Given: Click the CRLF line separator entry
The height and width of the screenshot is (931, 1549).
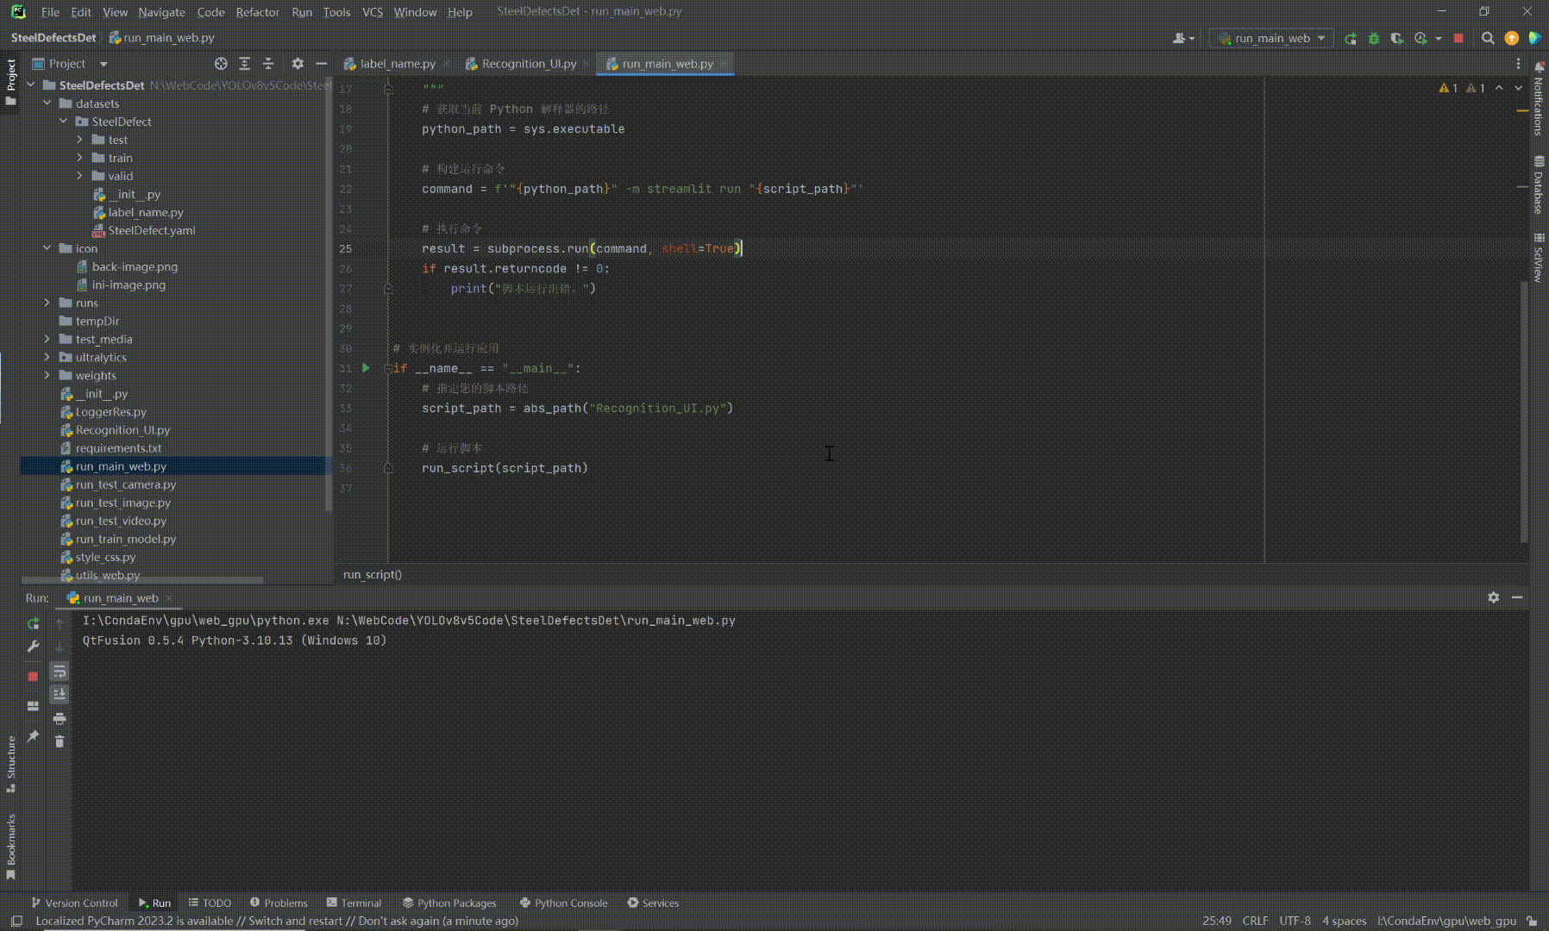Looking at the screenshot, I should click(x=1255, y=921).
